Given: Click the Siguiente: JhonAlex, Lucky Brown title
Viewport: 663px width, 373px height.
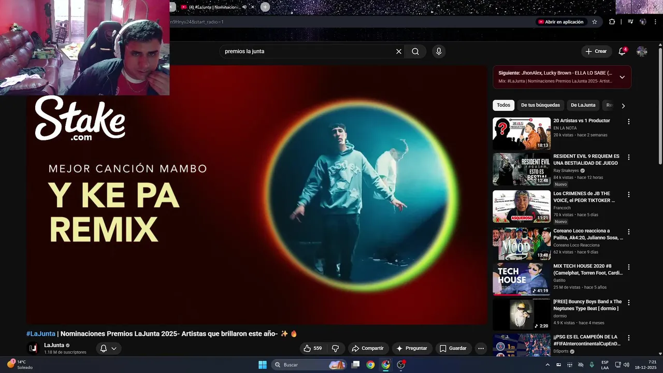Looking at the screenshot, I should pos(555,73).
